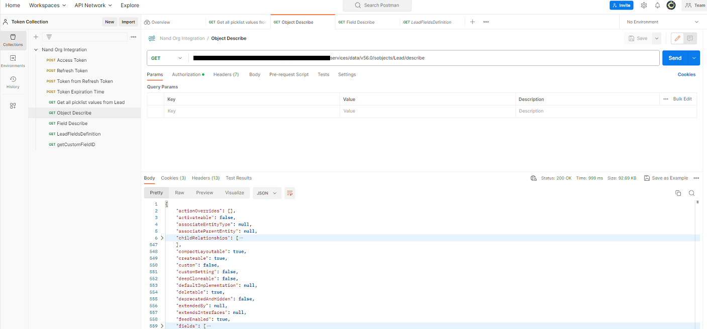Open the Headers (7) request tab
Image resolution: width=707 pixels, height=329 pixels.
click(226, 74)
